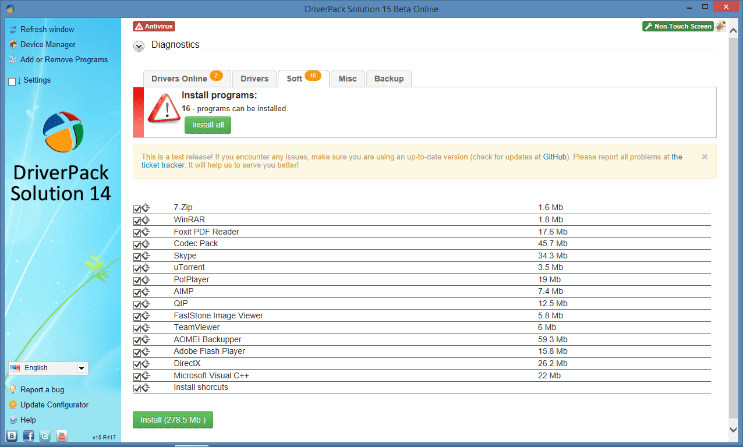Click the arrow icon next to Foxit PDF Reader
This screenshot has width=743, height=447.
pos(146,232)
